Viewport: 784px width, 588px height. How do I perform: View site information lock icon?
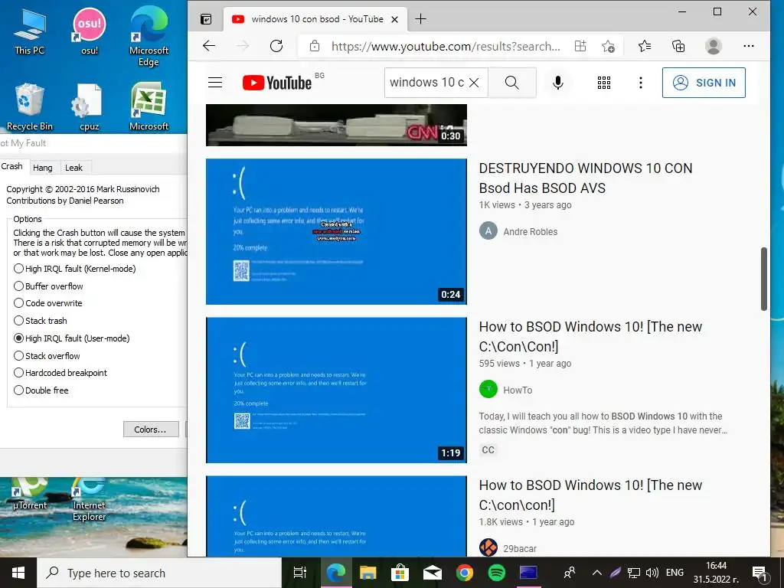coord(315,46)
